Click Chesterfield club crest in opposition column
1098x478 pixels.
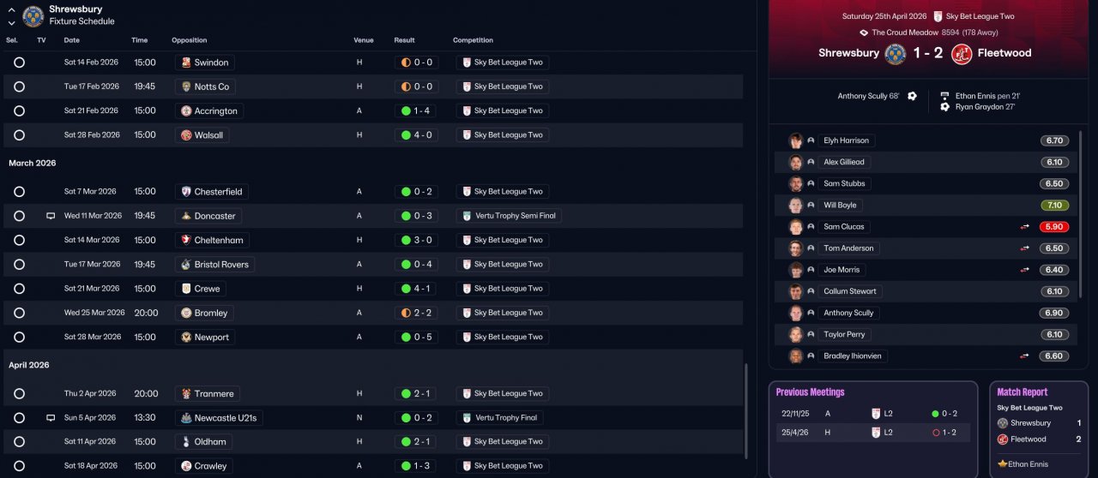(x=186, y=192)
